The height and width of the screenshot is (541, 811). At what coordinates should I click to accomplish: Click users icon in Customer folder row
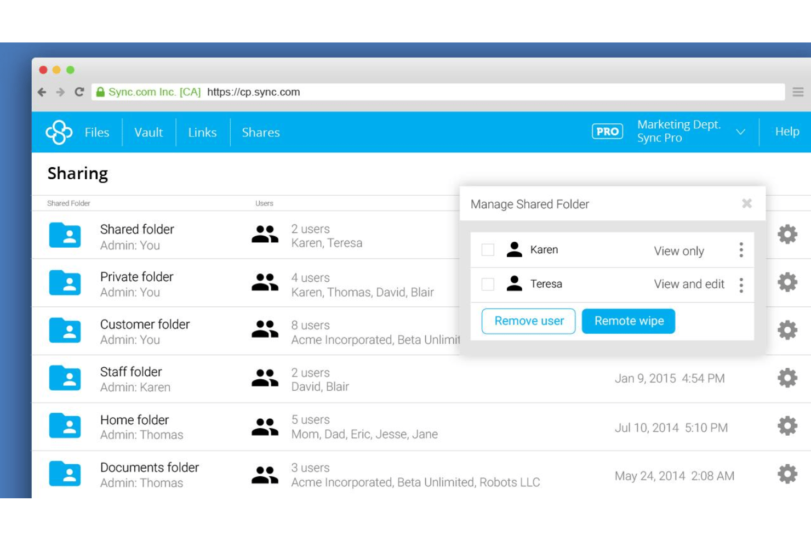click(x=265, y=329)
